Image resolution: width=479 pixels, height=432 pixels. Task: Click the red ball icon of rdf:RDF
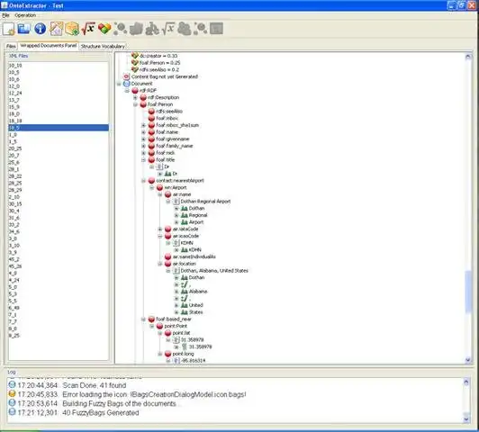click(x=135, y=90)
